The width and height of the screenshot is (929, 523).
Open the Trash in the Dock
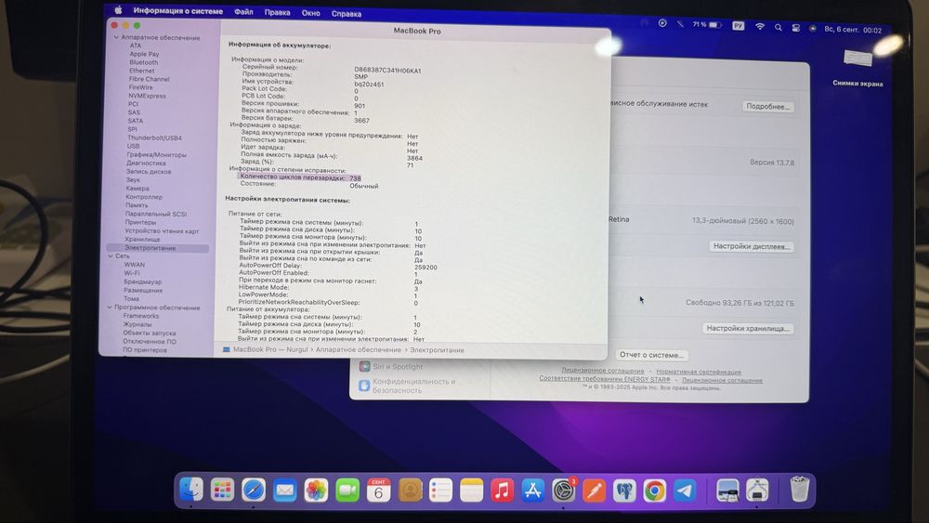799,490
